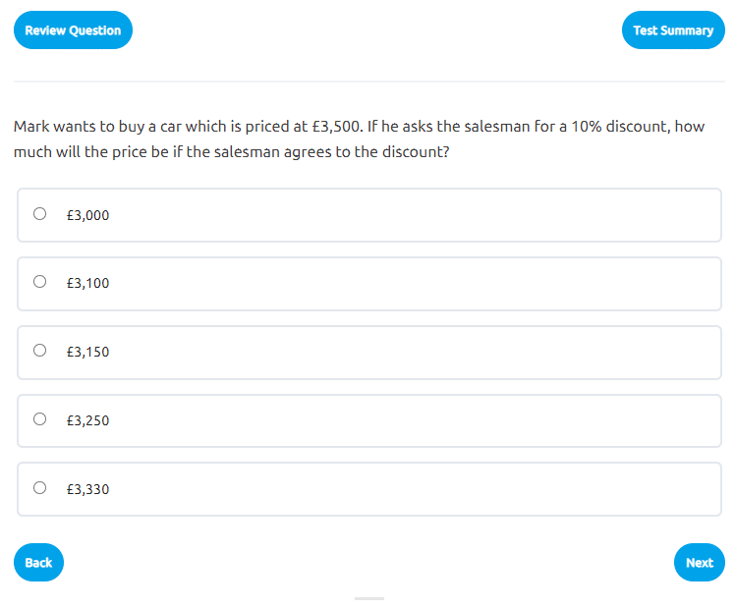Click the small grey handle below the buttons
The height and width of the screenshot is (608, 735).
[369, 598]
